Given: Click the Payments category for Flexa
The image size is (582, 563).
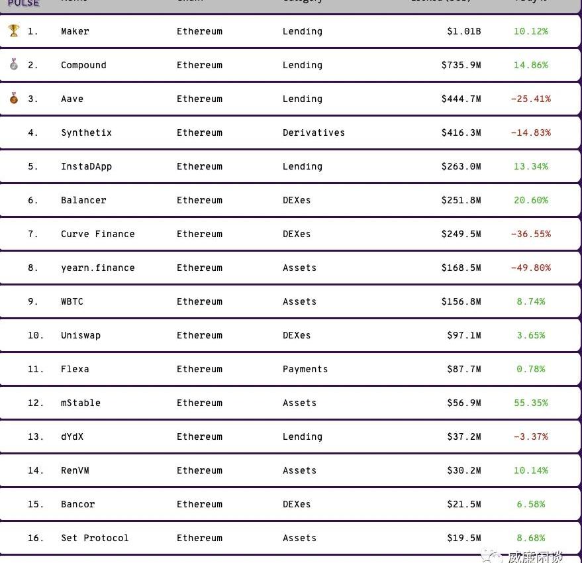Looking at the screenshot, I should 305,369.
